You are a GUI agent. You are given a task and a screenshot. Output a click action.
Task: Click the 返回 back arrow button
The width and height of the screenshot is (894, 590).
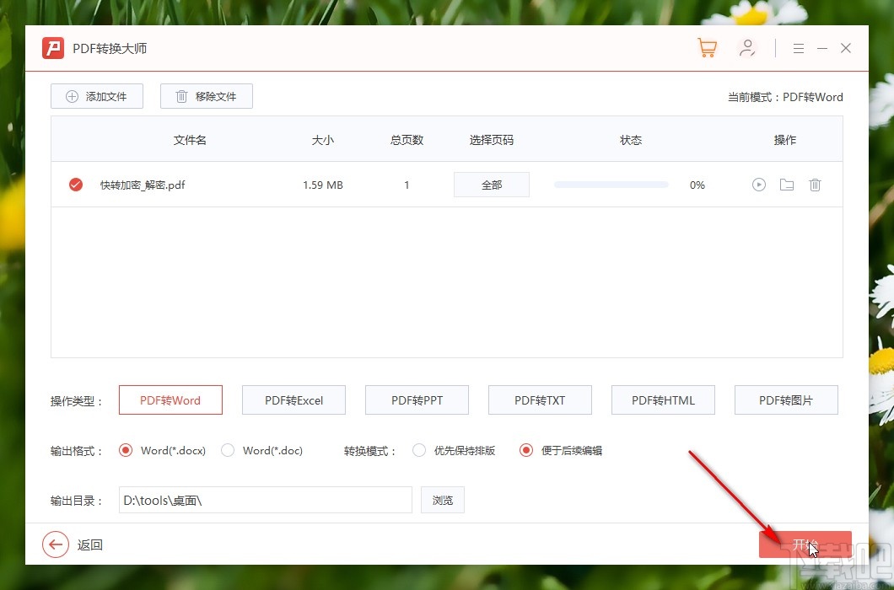pyautogui.click(x=56, y=544)
